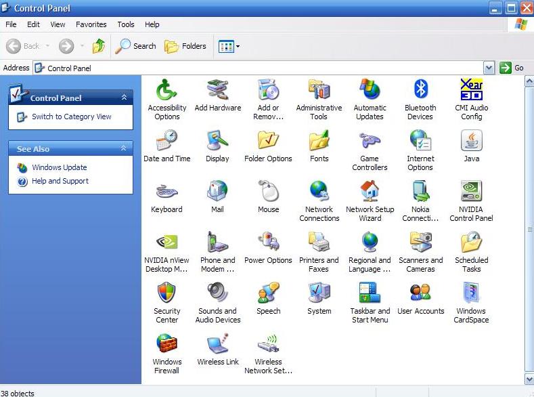The image size is (534, 397).
Task: Click the Forward navigation button
Action: 66,46
